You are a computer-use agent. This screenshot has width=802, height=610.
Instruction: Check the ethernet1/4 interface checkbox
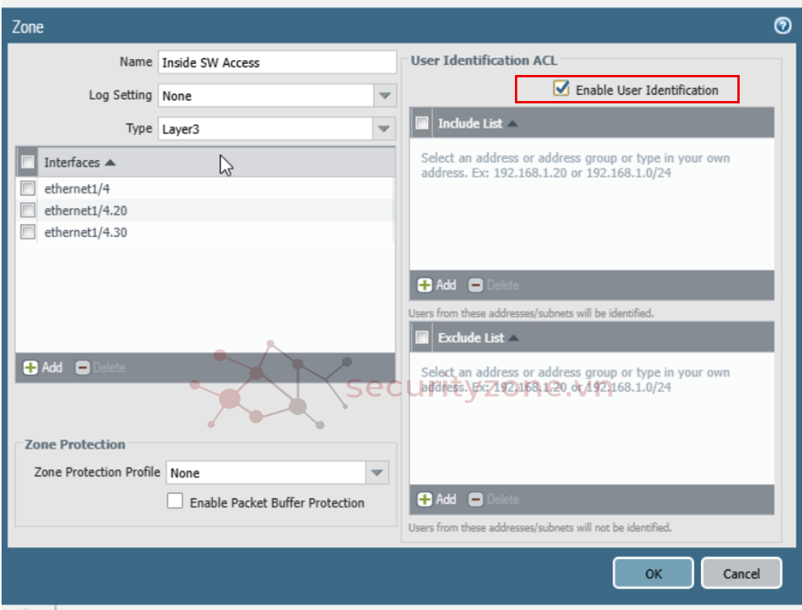pyautogui.click(x=28, y=189)
